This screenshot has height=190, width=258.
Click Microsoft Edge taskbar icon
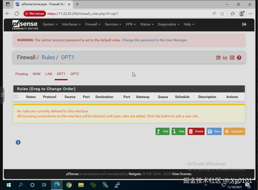point(57,185)
